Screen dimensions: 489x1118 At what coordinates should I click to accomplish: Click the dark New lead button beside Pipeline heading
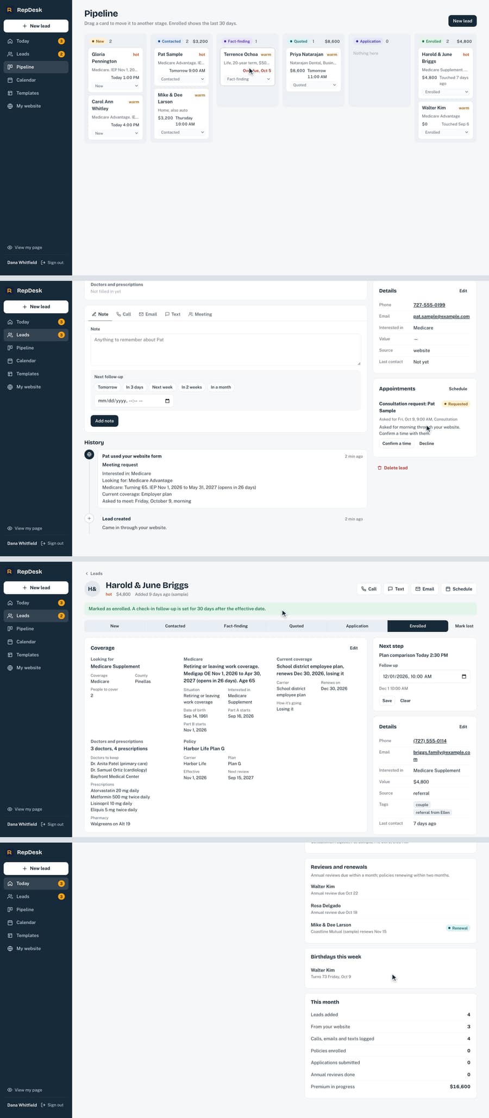462,21
